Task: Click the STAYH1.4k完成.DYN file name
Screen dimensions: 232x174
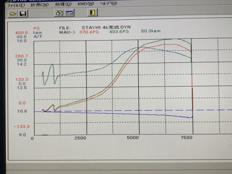Action: click(x=106, y=28)
